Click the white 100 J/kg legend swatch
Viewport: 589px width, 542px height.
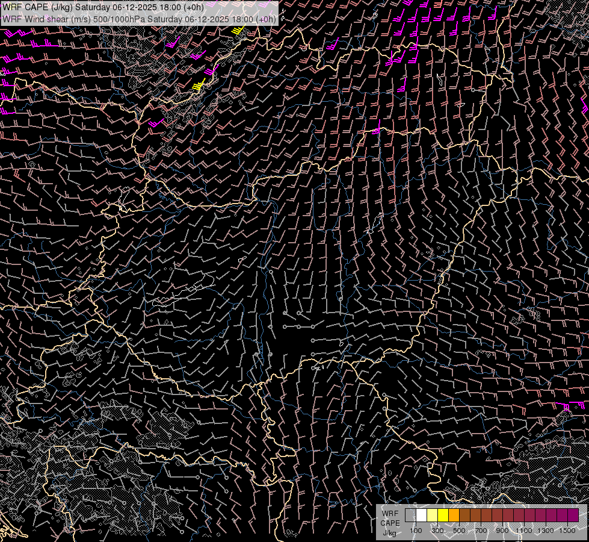[x=421, y=516]
